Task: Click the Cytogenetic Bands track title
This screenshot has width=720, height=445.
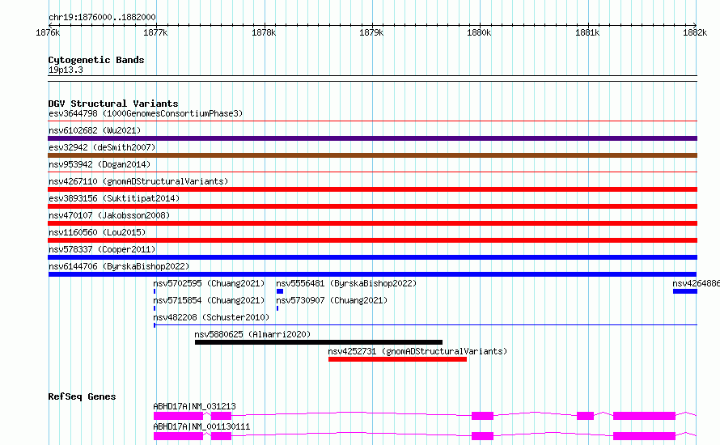Action: (x=96, y=60)
